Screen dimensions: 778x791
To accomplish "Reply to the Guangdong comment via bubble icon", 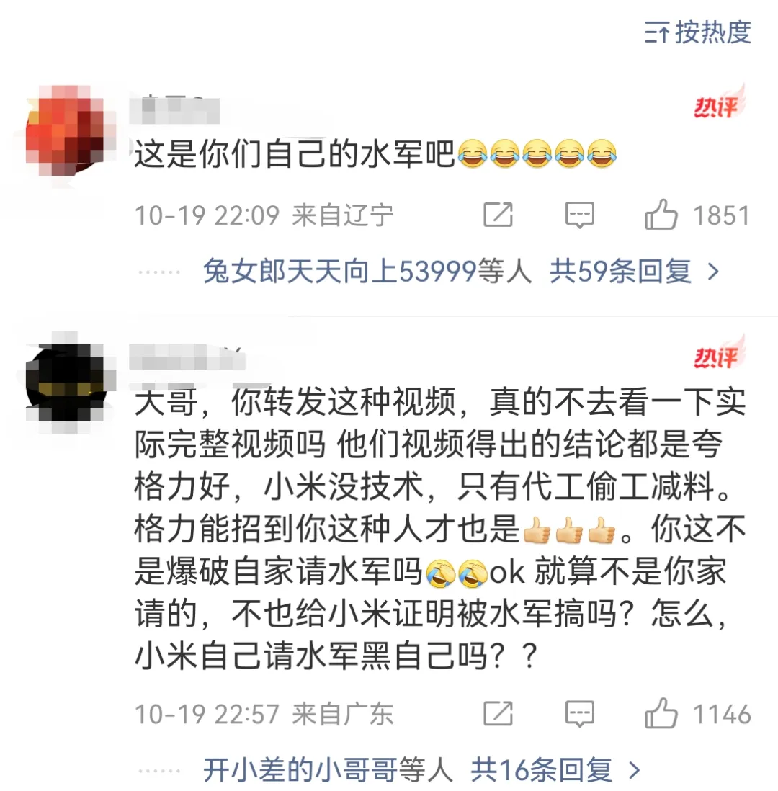I will tap(580, 714).
